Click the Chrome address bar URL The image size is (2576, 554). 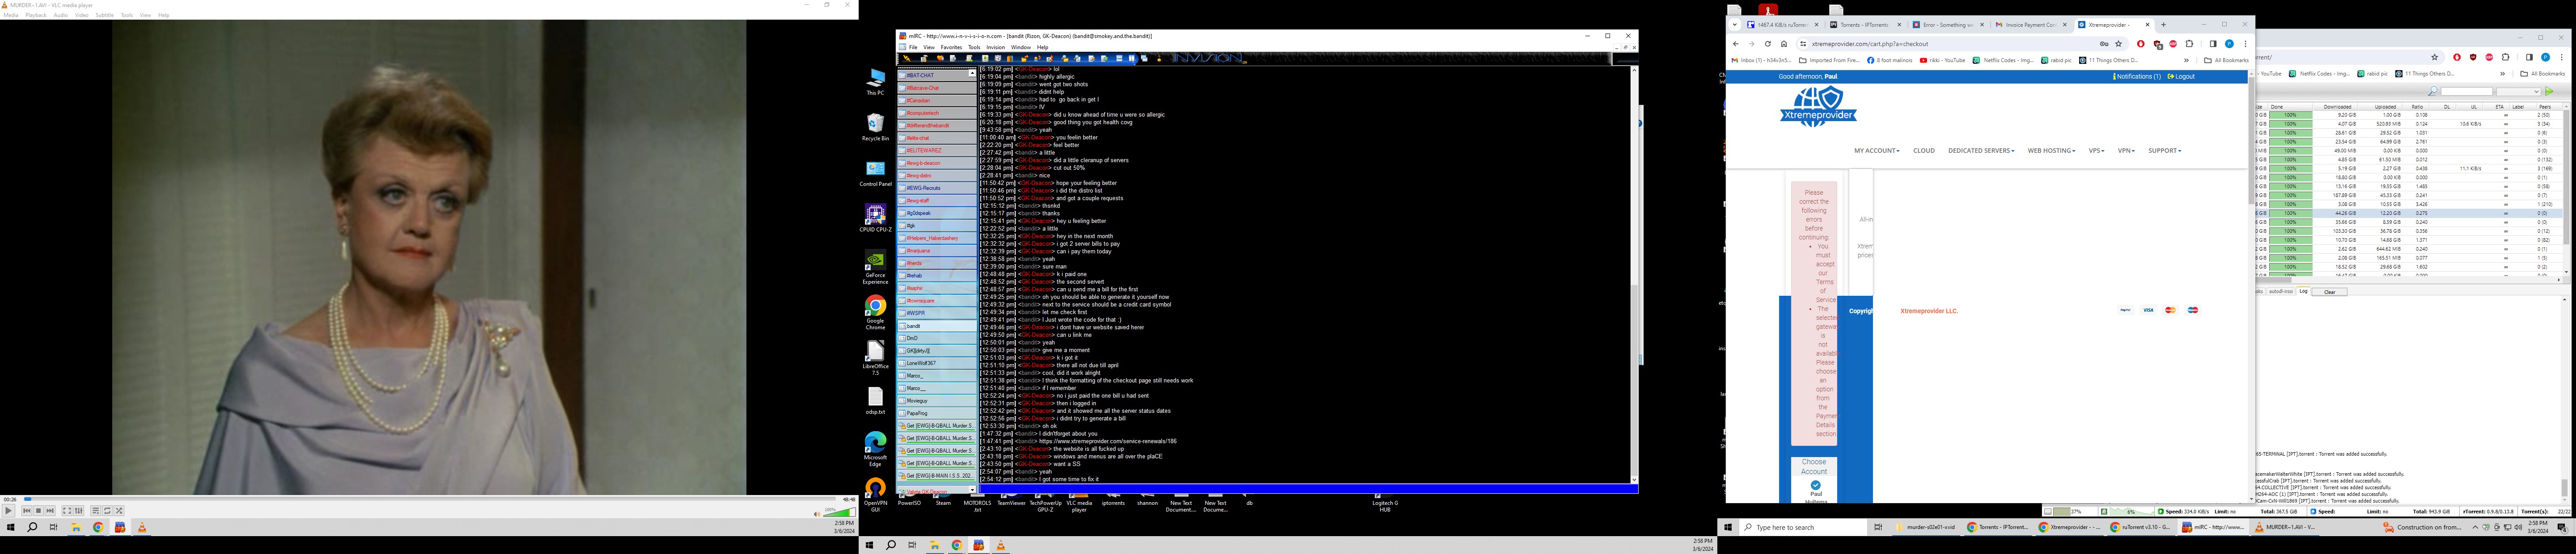pos(1870,44)
